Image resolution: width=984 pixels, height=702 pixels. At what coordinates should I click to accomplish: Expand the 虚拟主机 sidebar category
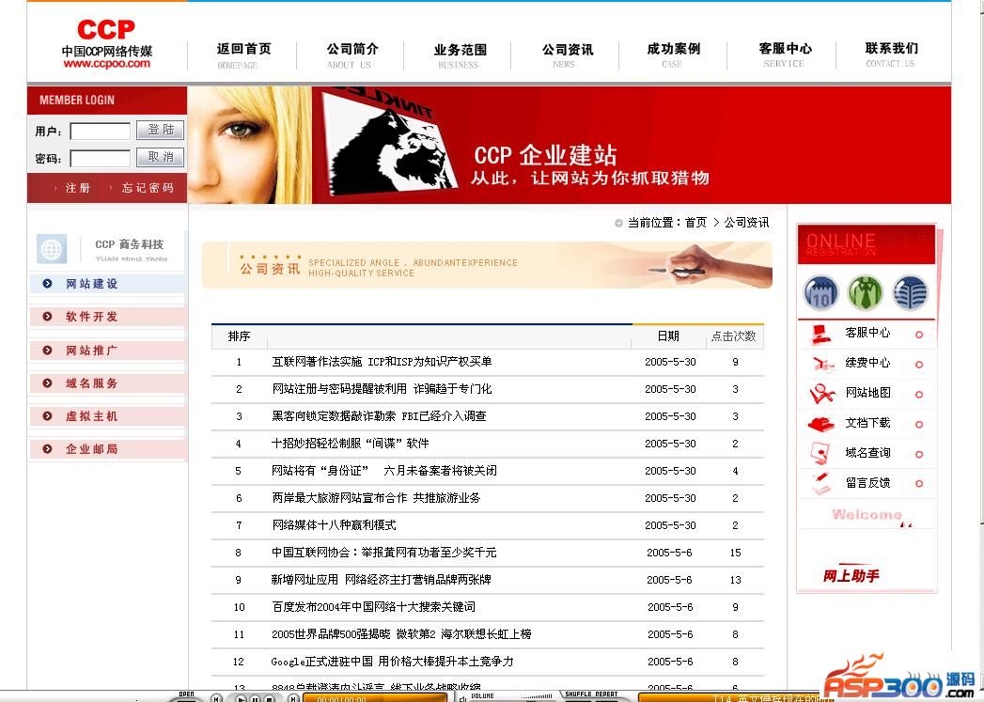point(92,416)
